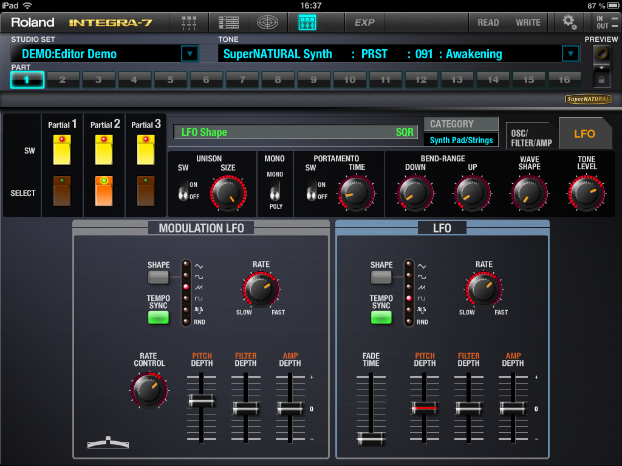Select Part 8

[278, 79]
